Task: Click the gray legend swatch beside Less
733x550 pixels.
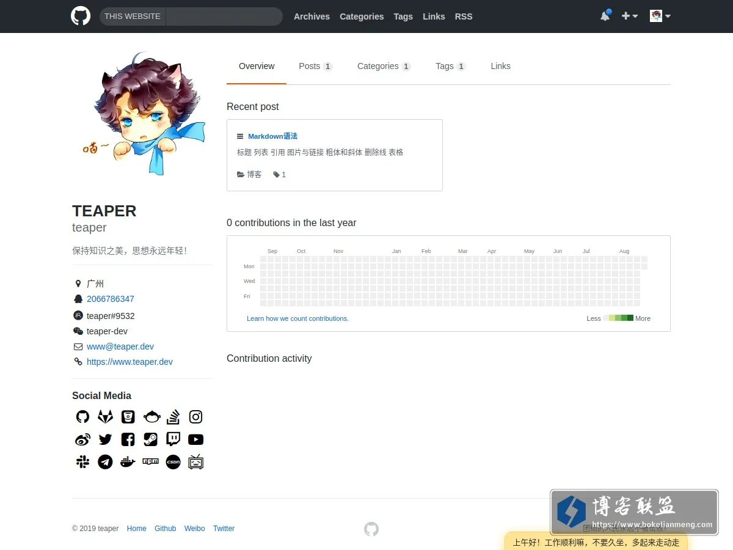Action: coord(606,318)
